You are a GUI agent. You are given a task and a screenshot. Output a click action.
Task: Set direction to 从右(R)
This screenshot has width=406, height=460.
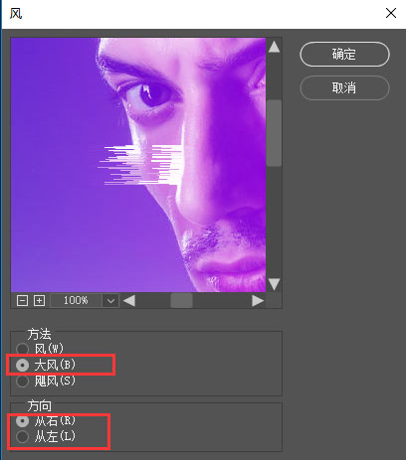pyautogui.click(x=23, y=421)
